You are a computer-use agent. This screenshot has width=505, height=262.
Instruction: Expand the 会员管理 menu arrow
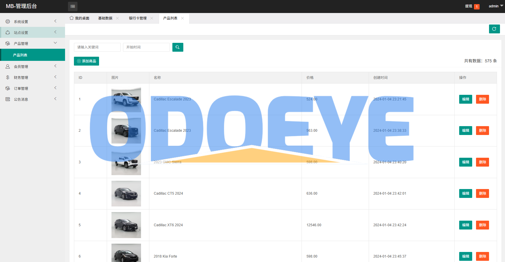[55, 66]
